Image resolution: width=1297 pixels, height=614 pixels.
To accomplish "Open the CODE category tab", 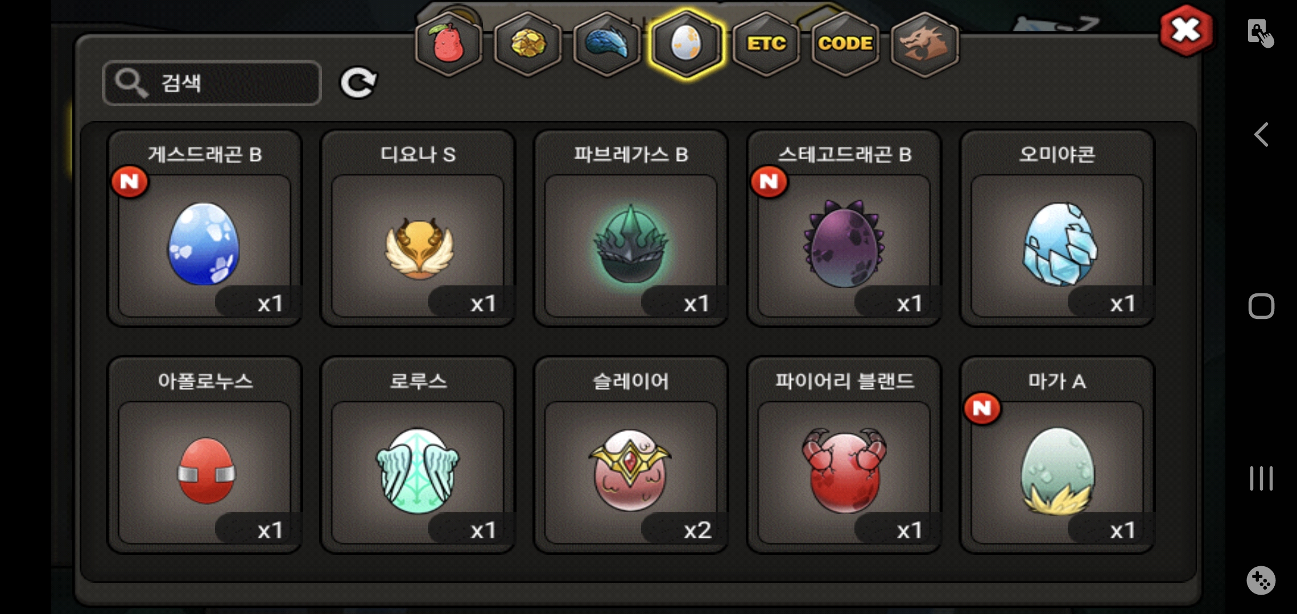I will click(845, 44).
